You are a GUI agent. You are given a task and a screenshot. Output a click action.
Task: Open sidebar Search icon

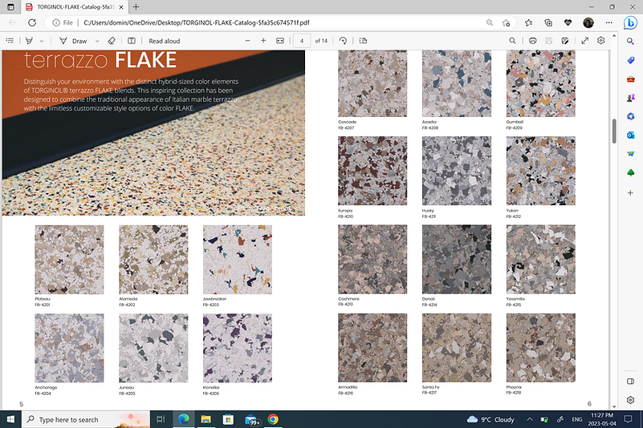click(630, 42)
